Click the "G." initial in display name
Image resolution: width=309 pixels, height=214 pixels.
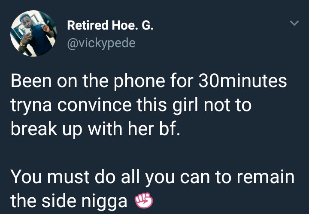click(x=147, y=25)
